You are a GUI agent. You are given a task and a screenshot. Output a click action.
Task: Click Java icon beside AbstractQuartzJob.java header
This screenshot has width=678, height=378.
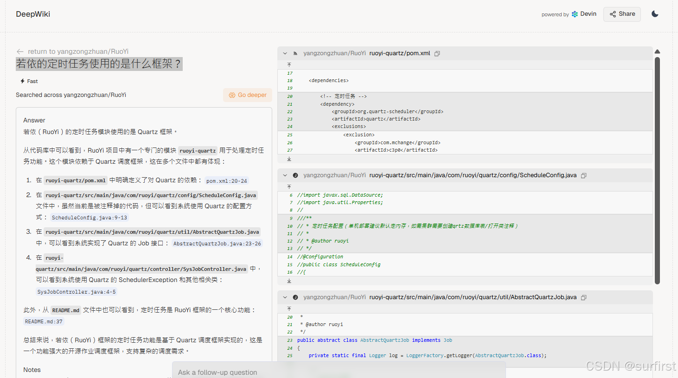pyautogui.click(x=295, y=297)
